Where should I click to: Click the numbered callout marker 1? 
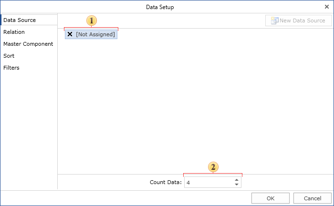point(91,21)
